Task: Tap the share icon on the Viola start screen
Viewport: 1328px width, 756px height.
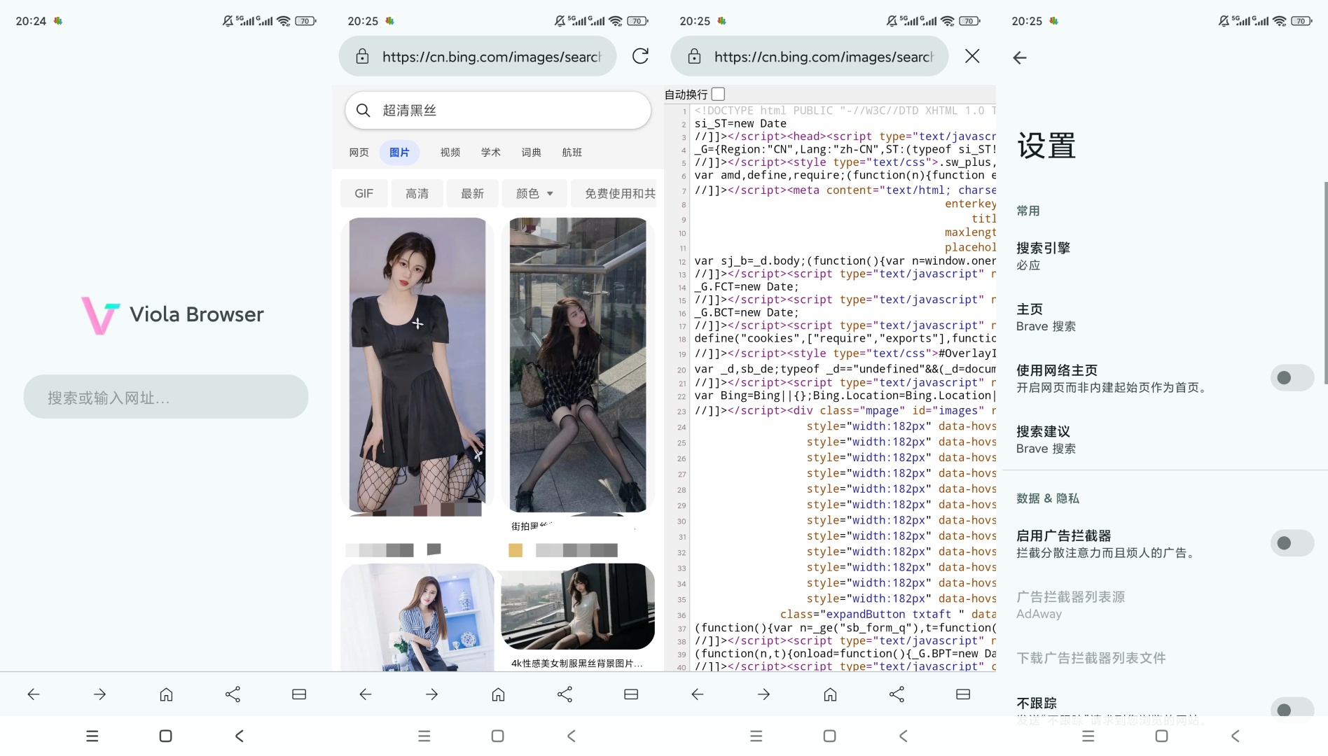Action: point(233,694)
